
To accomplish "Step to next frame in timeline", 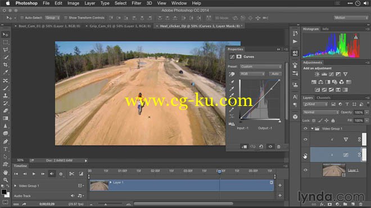I will coord(43,174).
